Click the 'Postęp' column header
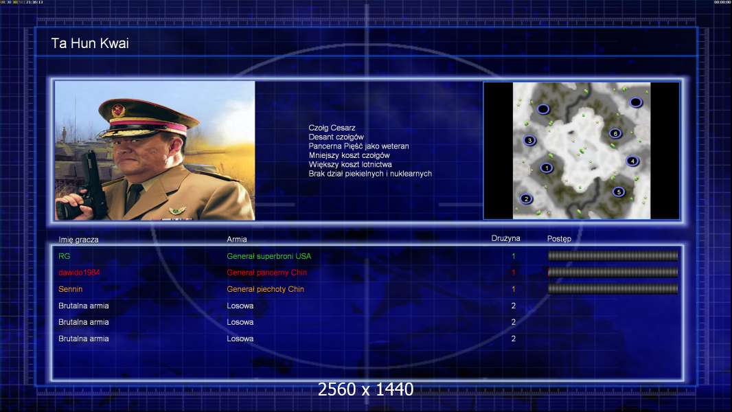This screenshot has height=412, width=732. point(559,239)
